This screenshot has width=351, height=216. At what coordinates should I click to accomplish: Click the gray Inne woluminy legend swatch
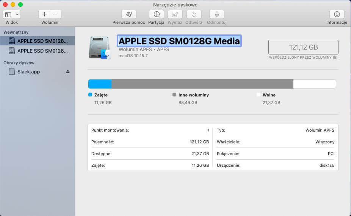(174, 95)
